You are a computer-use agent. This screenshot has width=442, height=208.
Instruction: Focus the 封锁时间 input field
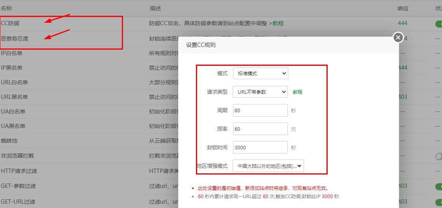click(260, 147)
